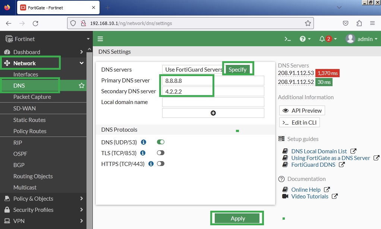Open the DNS Local Domain List guide
The width and height of the screenshot is (381, 229).
point(319,151)
